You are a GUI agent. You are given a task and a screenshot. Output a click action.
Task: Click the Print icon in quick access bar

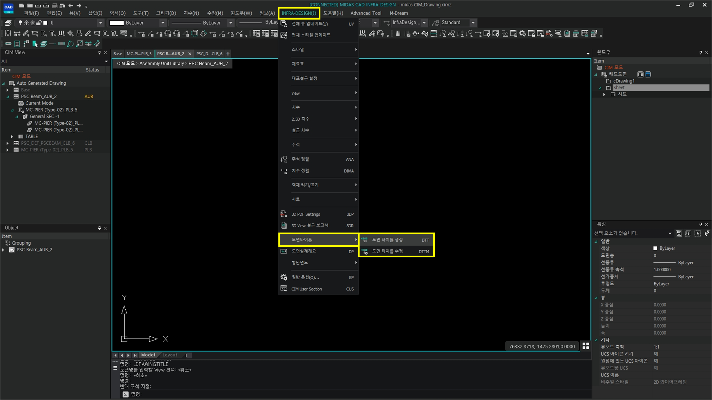click(x=54, y=5)
